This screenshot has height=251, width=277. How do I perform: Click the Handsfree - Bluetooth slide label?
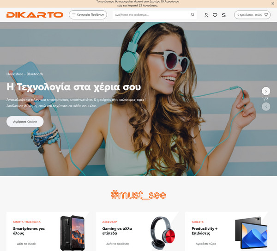25,74
